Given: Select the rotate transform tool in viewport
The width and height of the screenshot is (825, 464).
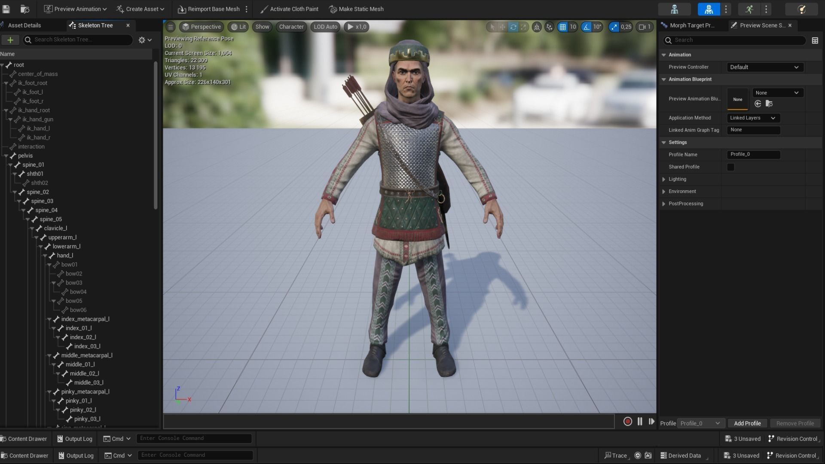Looking at the screenshot, I should [x=513, y=27].
